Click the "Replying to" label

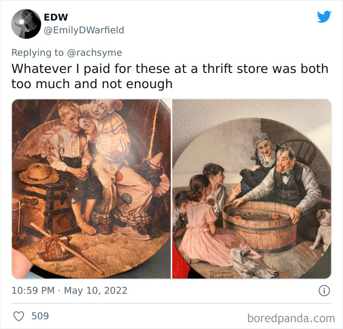coord(38,53)
